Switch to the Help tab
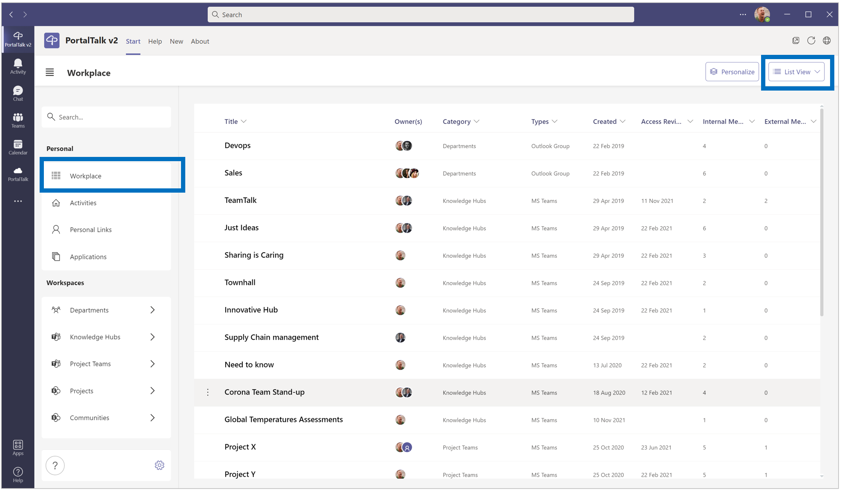The height and width of the screenshot is (492, 842). (x=155, y=41)
